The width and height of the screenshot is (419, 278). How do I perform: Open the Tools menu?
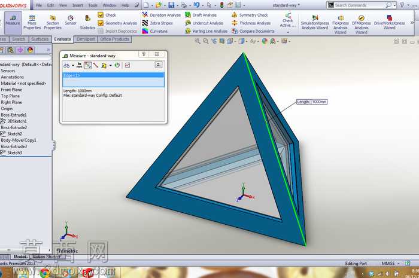(93, 5)
